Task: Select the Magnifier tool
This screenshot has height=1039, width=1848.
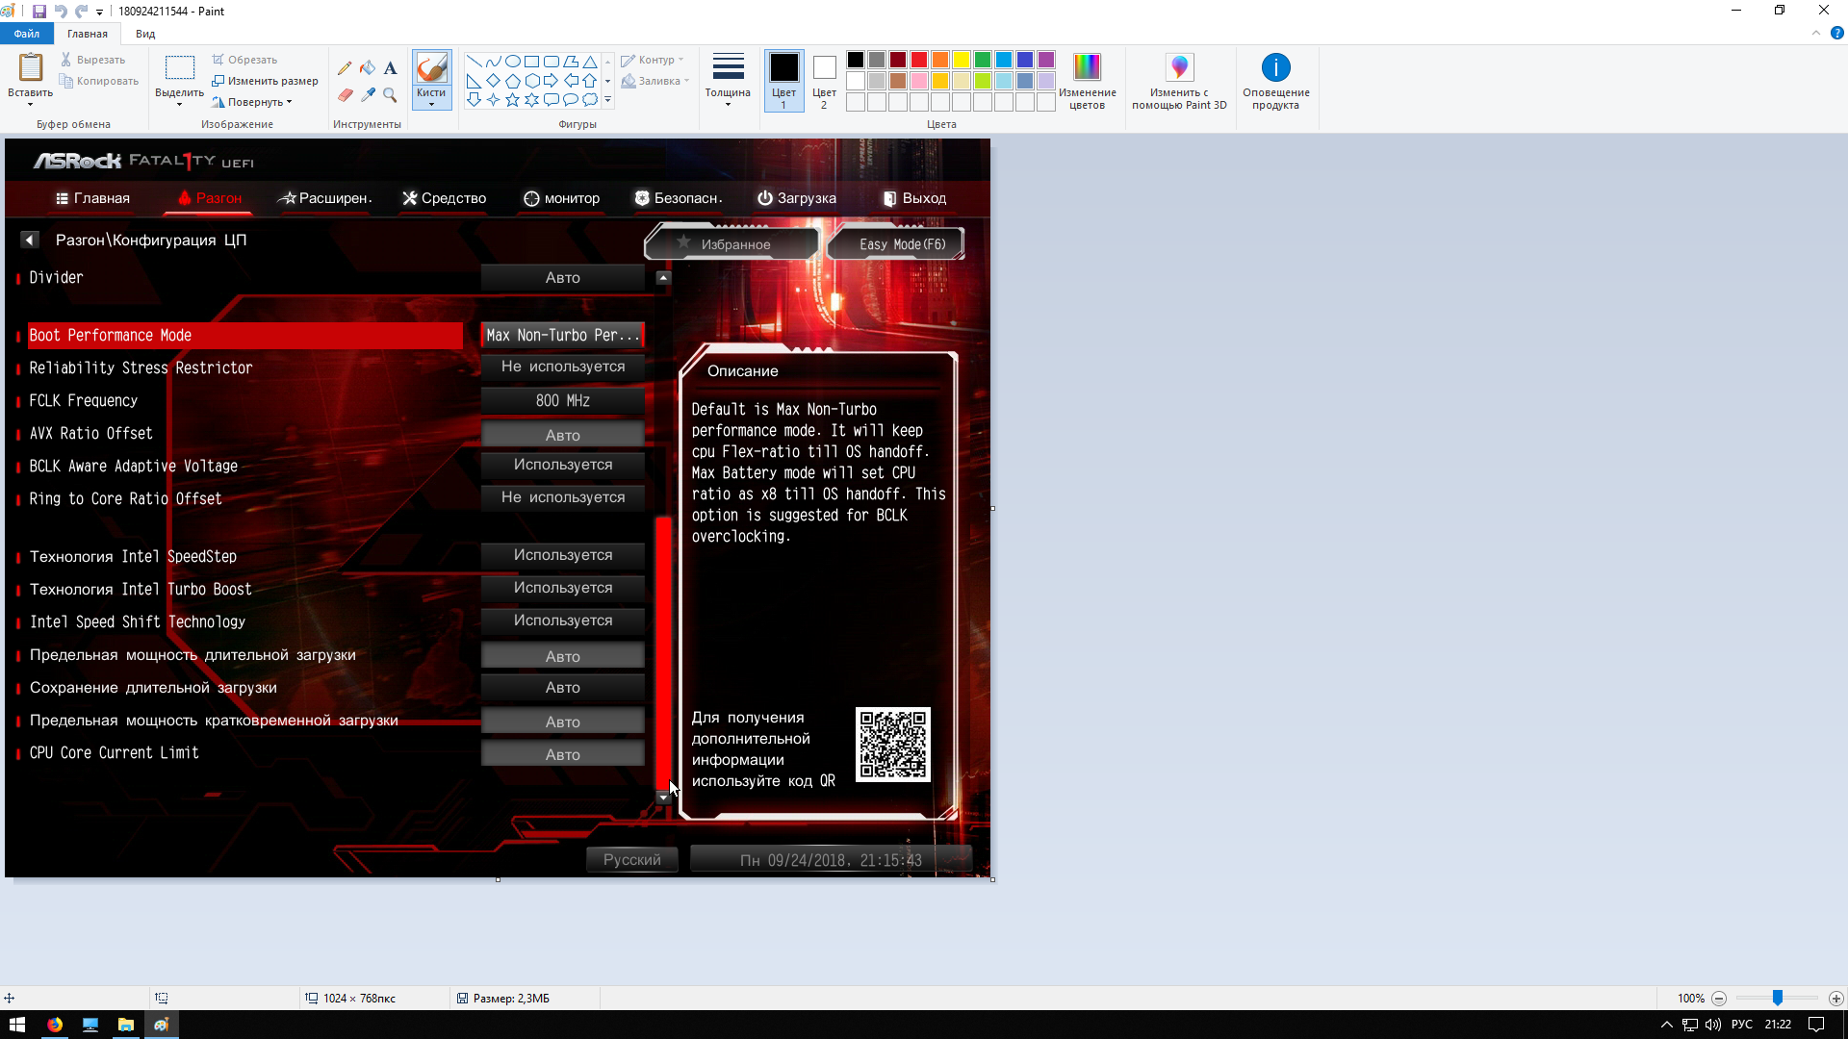Action: [390, 94]
